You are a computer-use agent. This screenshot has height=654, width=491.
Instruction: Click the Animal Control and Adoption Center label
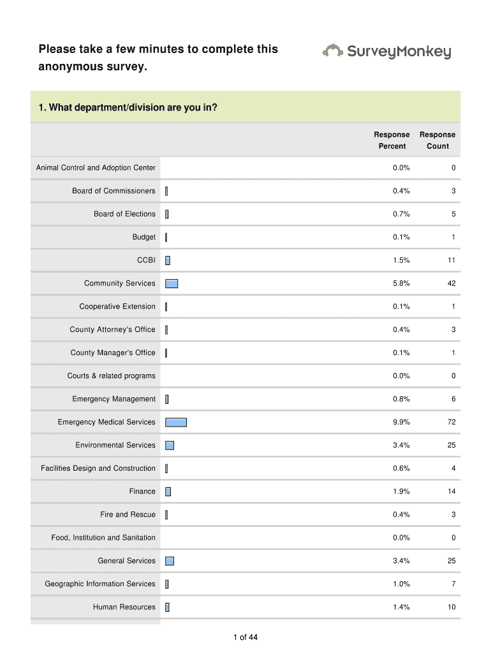coord(96,168)
